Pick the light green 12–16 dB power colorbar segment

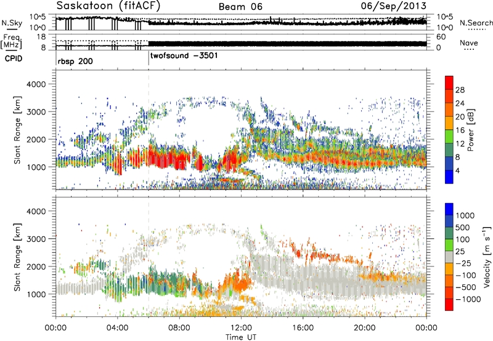point(449,137)
